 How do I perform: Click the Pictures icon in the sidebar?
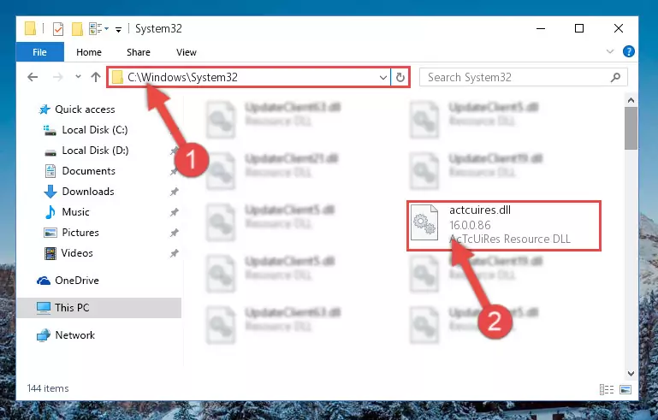click(x=50, y=233)
